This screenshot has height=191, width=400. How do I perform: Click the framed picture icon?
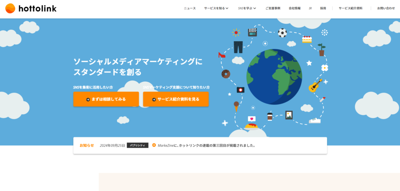[289, 115]
